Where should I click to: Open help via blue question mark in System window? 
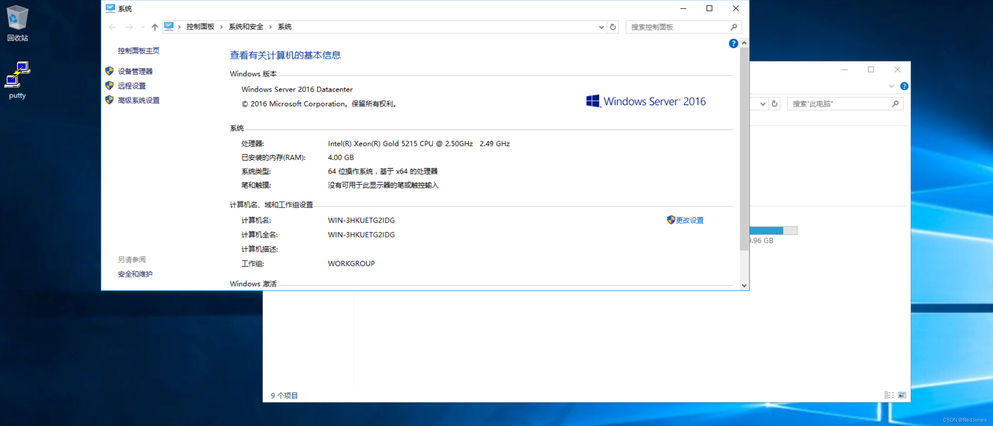pos(733,43)
